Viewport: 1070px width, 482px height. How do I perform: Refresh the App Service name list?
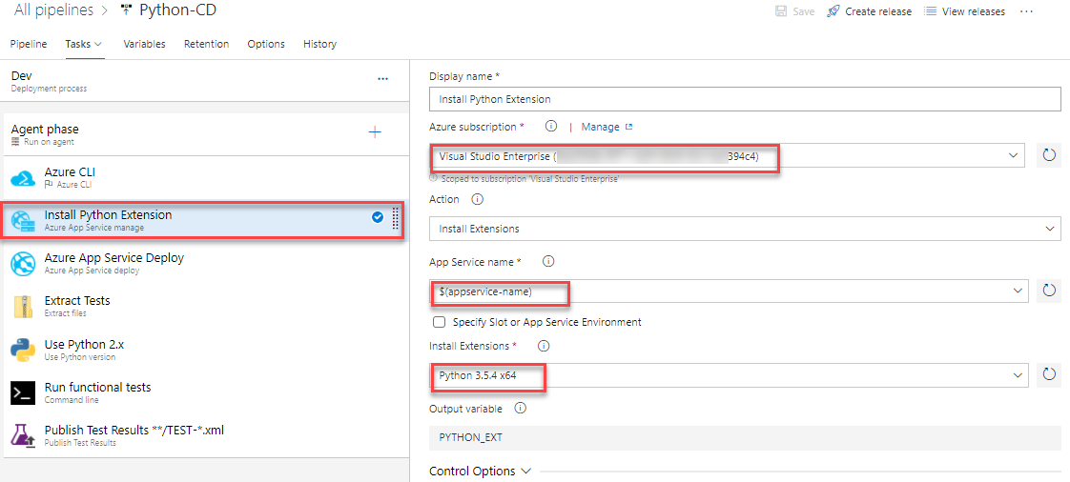(1049, 291)
